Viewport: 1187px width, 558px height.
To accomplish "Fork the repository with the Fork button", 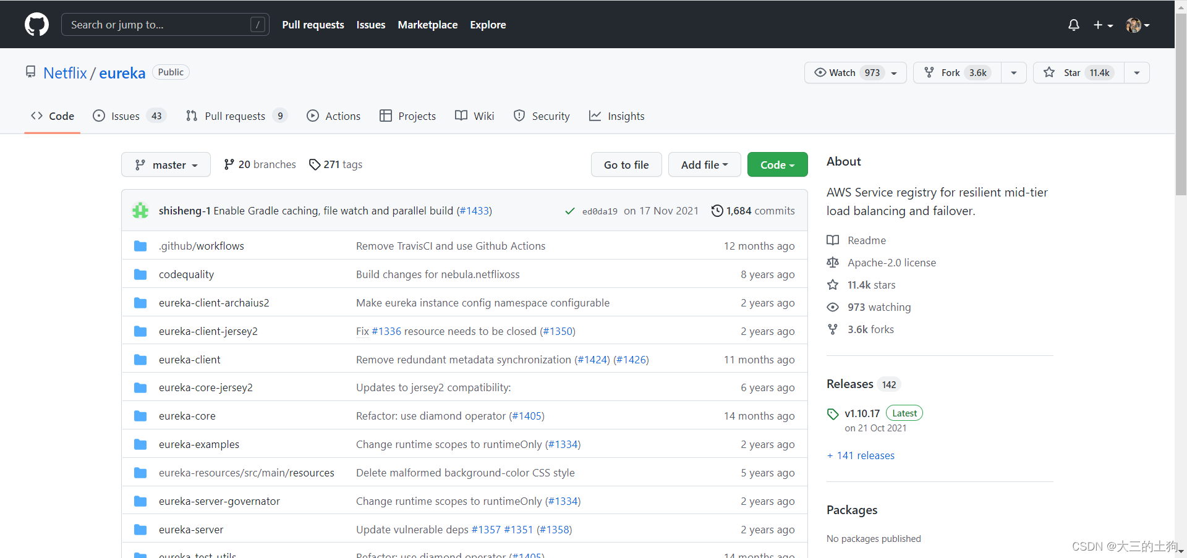I will (x=957, y=72).
